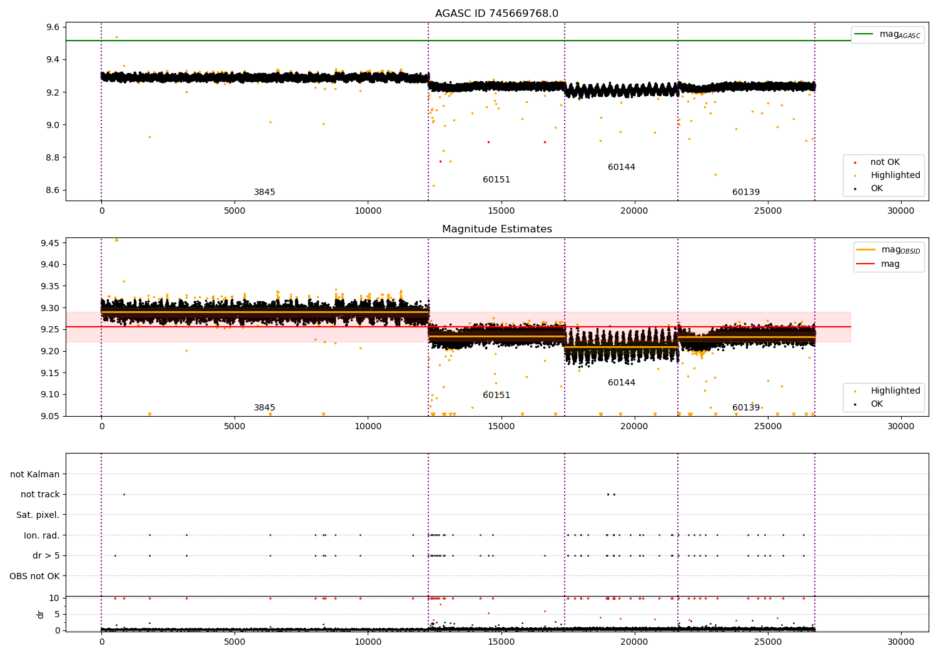Click the obsid label 3845 in the middle plot

coord(265,408)
